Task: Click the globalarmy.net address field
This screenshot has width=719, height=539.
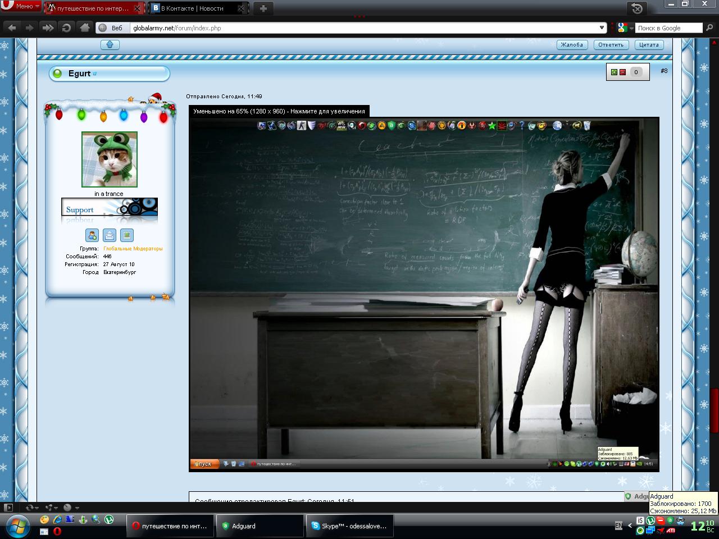Action: tap(365, 28)
